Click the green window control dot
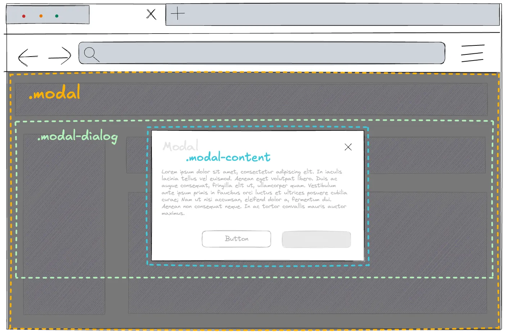Screen dimensions: 505x333 pos(57,16)
